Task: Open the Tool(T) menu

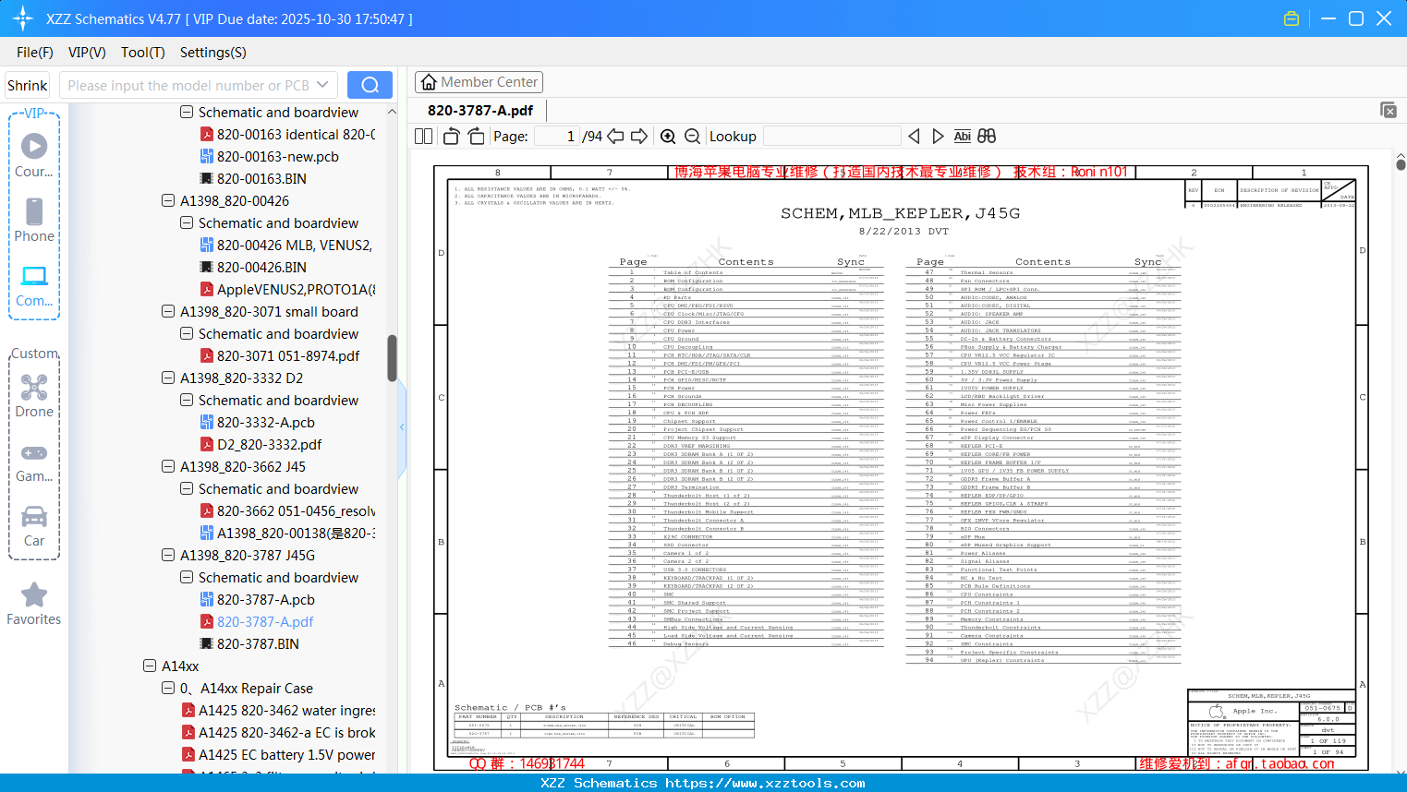Action: tap(143, 53)
